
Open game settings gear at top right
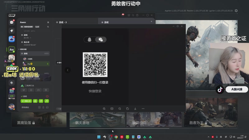point(236,11)
